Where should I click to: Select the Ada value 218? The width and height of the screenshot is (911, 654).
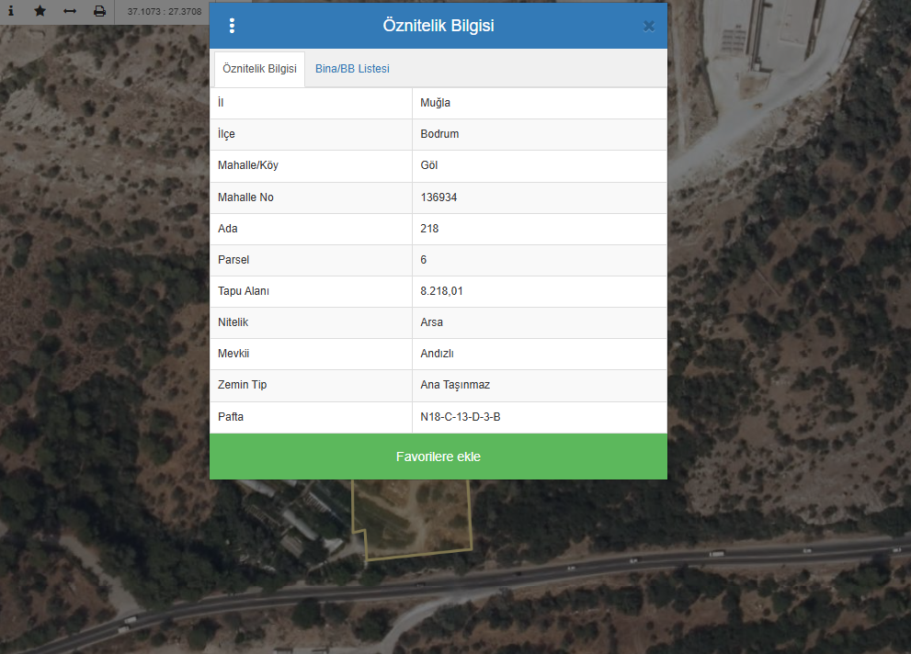click(x=429, y=229)
